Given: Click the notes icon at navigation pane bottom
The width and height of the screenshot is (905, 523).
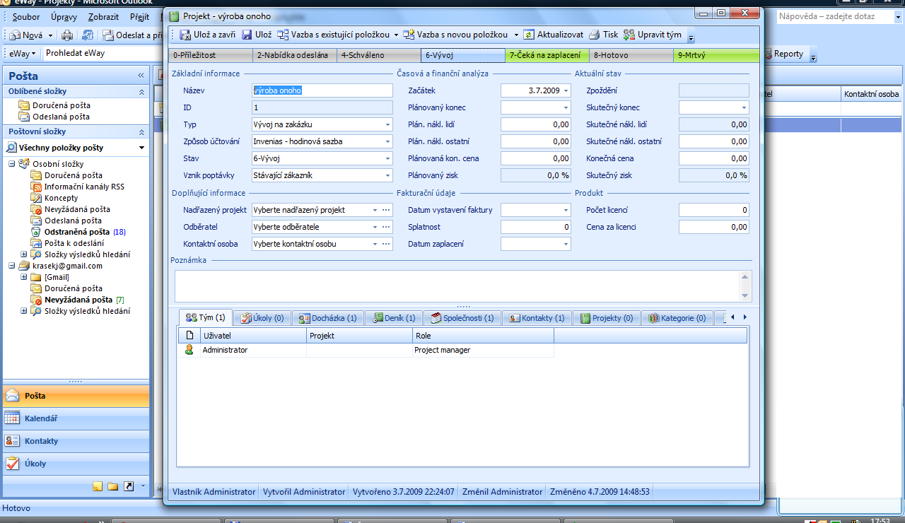Looking at the screenshot, I should tap(98, 486).
